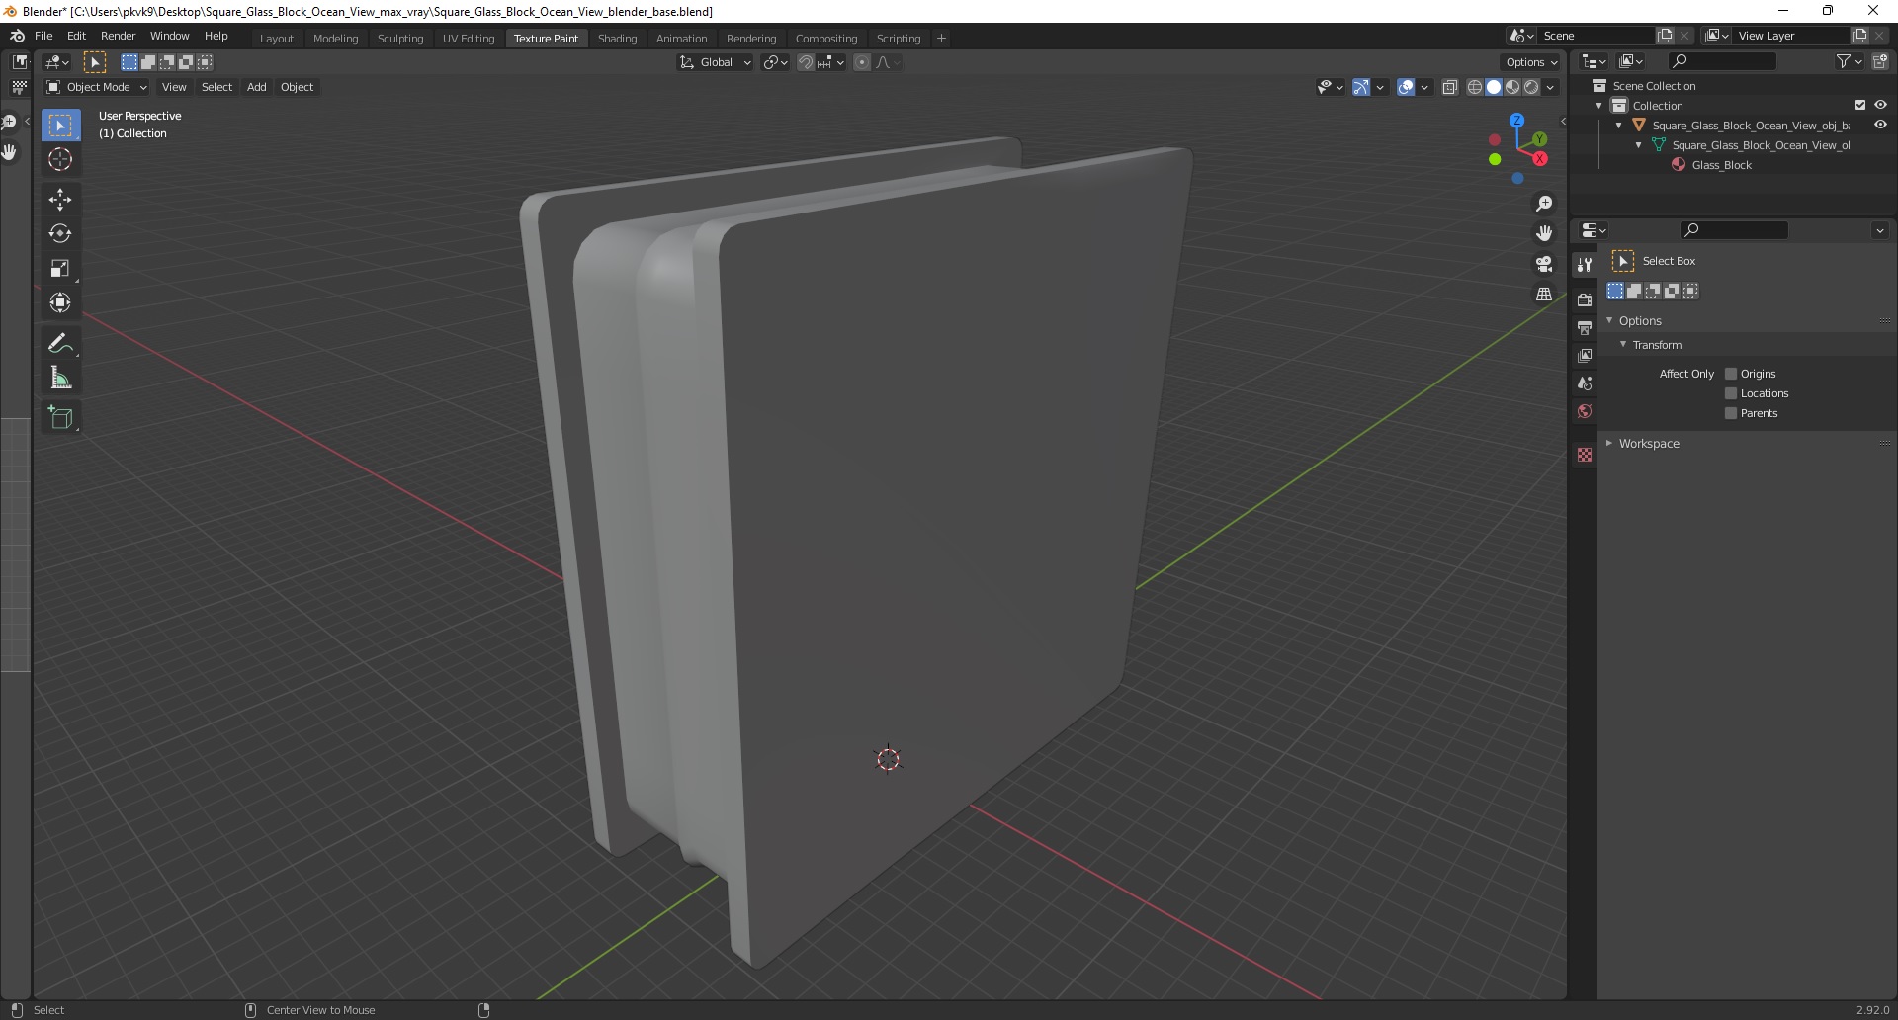The image size is (1898, 1020).
Task: Click the Blender logo menu icon
Action: [17, 36]
